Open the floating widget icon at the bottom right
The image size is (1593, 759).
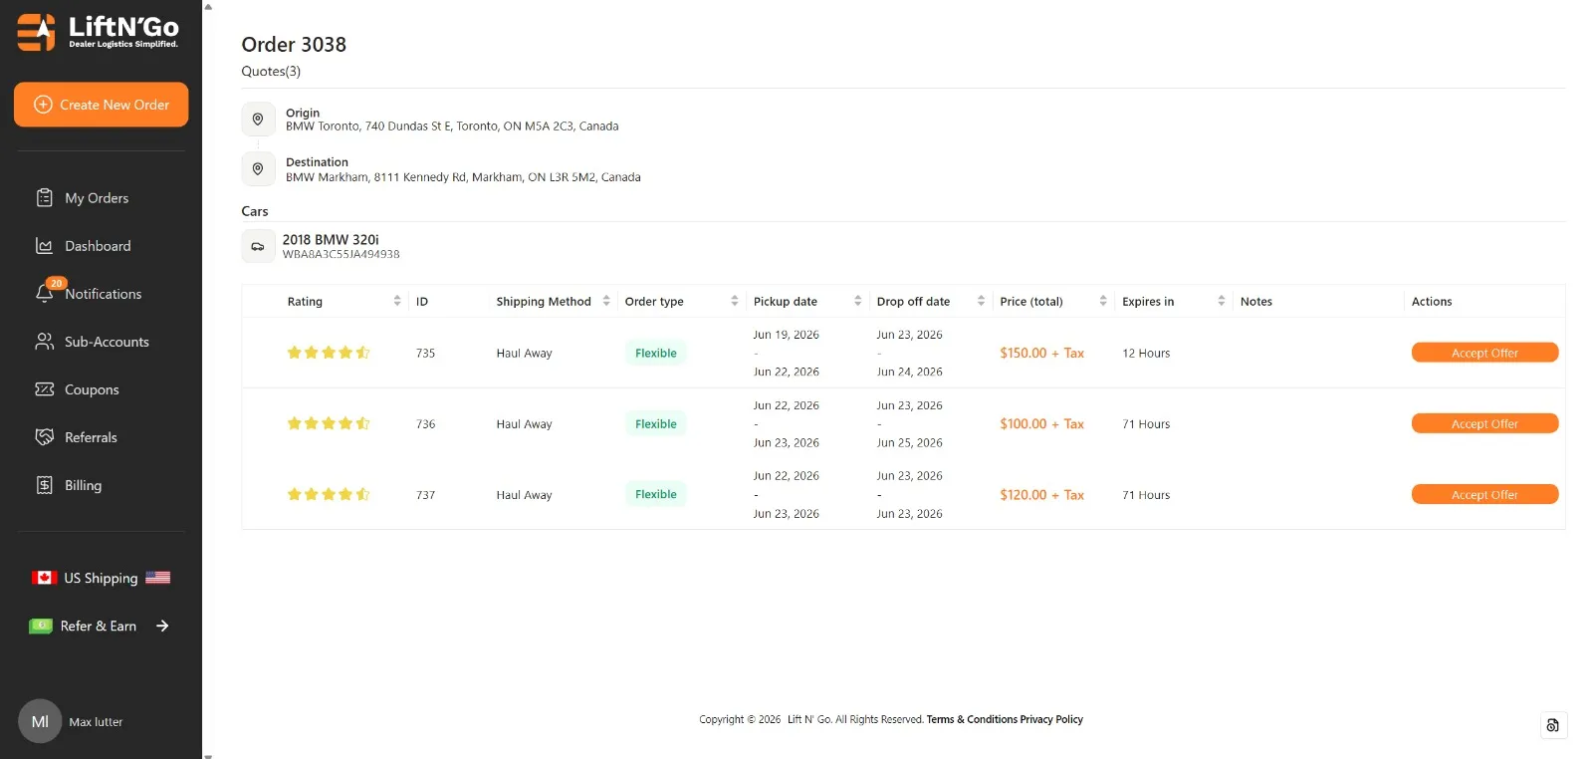click(1553, 725)
